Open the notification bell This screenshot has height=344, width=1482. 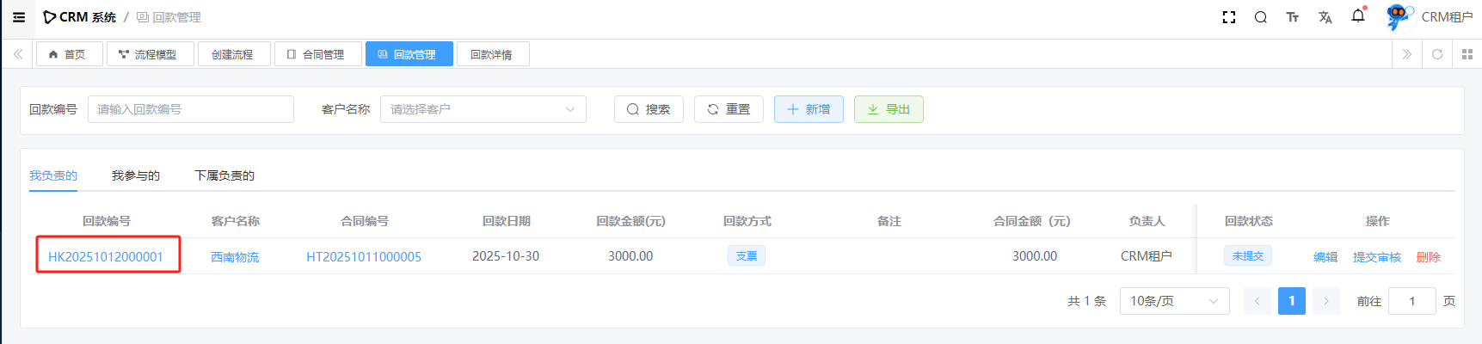pyautogui.click(x=1358, y=16)
